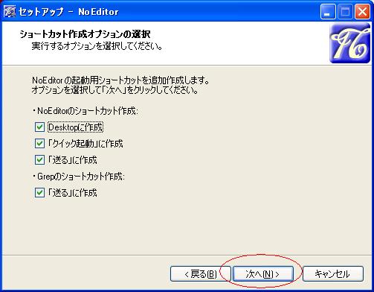Image resolution: width=374 pixels, height=292 pixels.
Task: Select the 「クイック起動」に作成 label text
Action: pos(86,144)
